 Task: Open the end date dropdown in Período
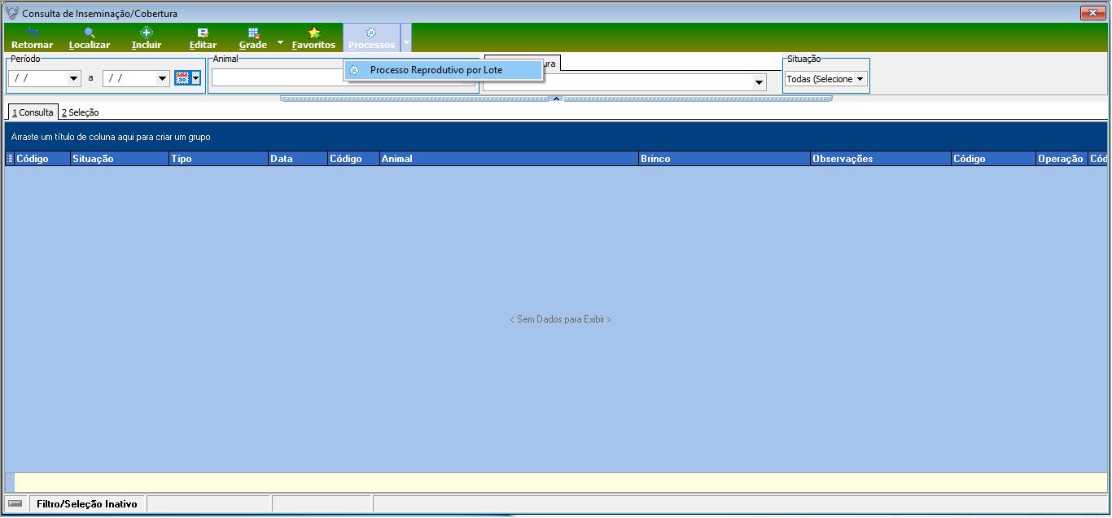tap(162, 79)
